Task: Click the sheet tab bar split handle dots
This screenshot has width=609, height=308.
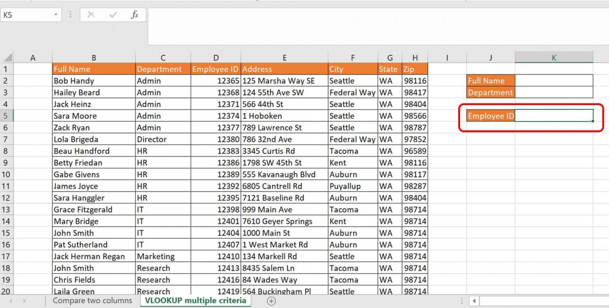Action: [461, 301]
